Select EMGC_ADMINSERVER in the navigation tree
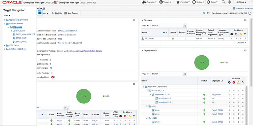Viewport: 253px width, 126px height. [26, 34]
